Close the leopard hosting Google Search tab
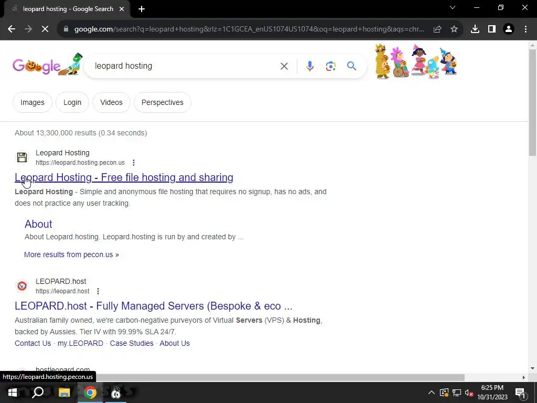 (122, 9)
